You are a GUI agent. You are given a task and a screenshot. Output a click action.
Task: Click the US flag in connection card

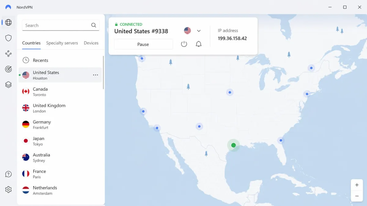coord(187,31)
